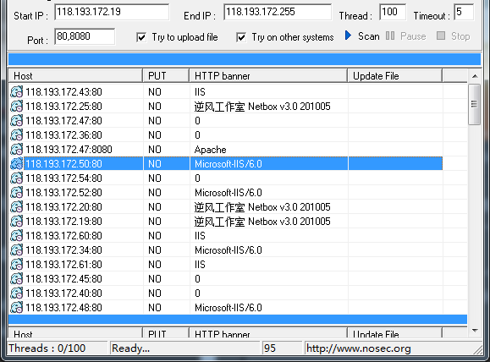The image size is (490, 362).
Task: Click the Stop square icon
Action: [x=441, y=36]
